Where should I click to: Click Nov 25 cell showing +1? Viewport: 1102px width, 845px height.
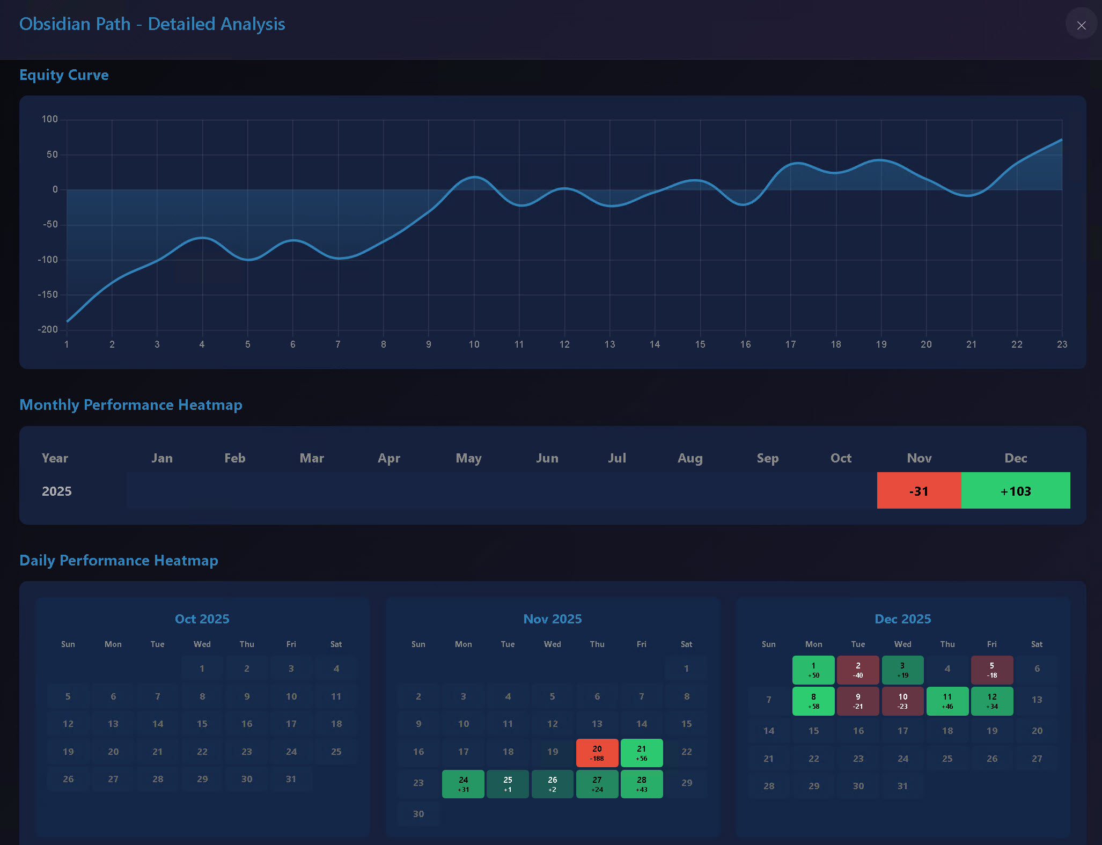508,783
